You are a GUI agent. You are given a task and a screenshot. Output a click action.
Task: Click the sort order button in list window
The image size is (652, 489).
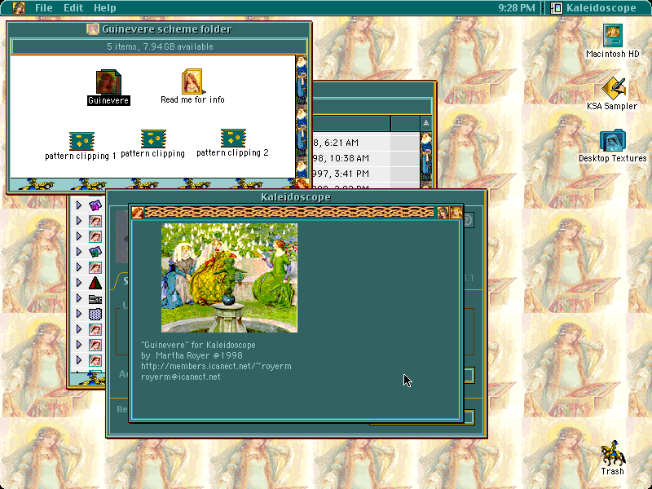point(425,123)
